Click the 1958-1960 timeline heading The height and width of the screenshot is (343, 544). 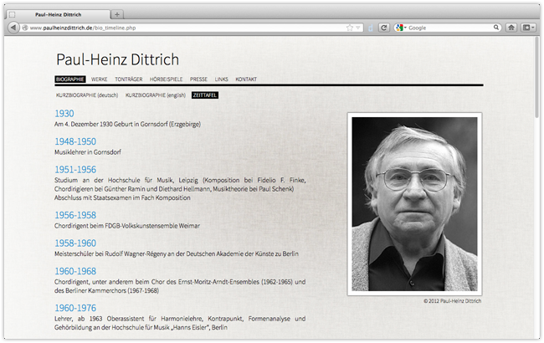click(x=75, y=243)
